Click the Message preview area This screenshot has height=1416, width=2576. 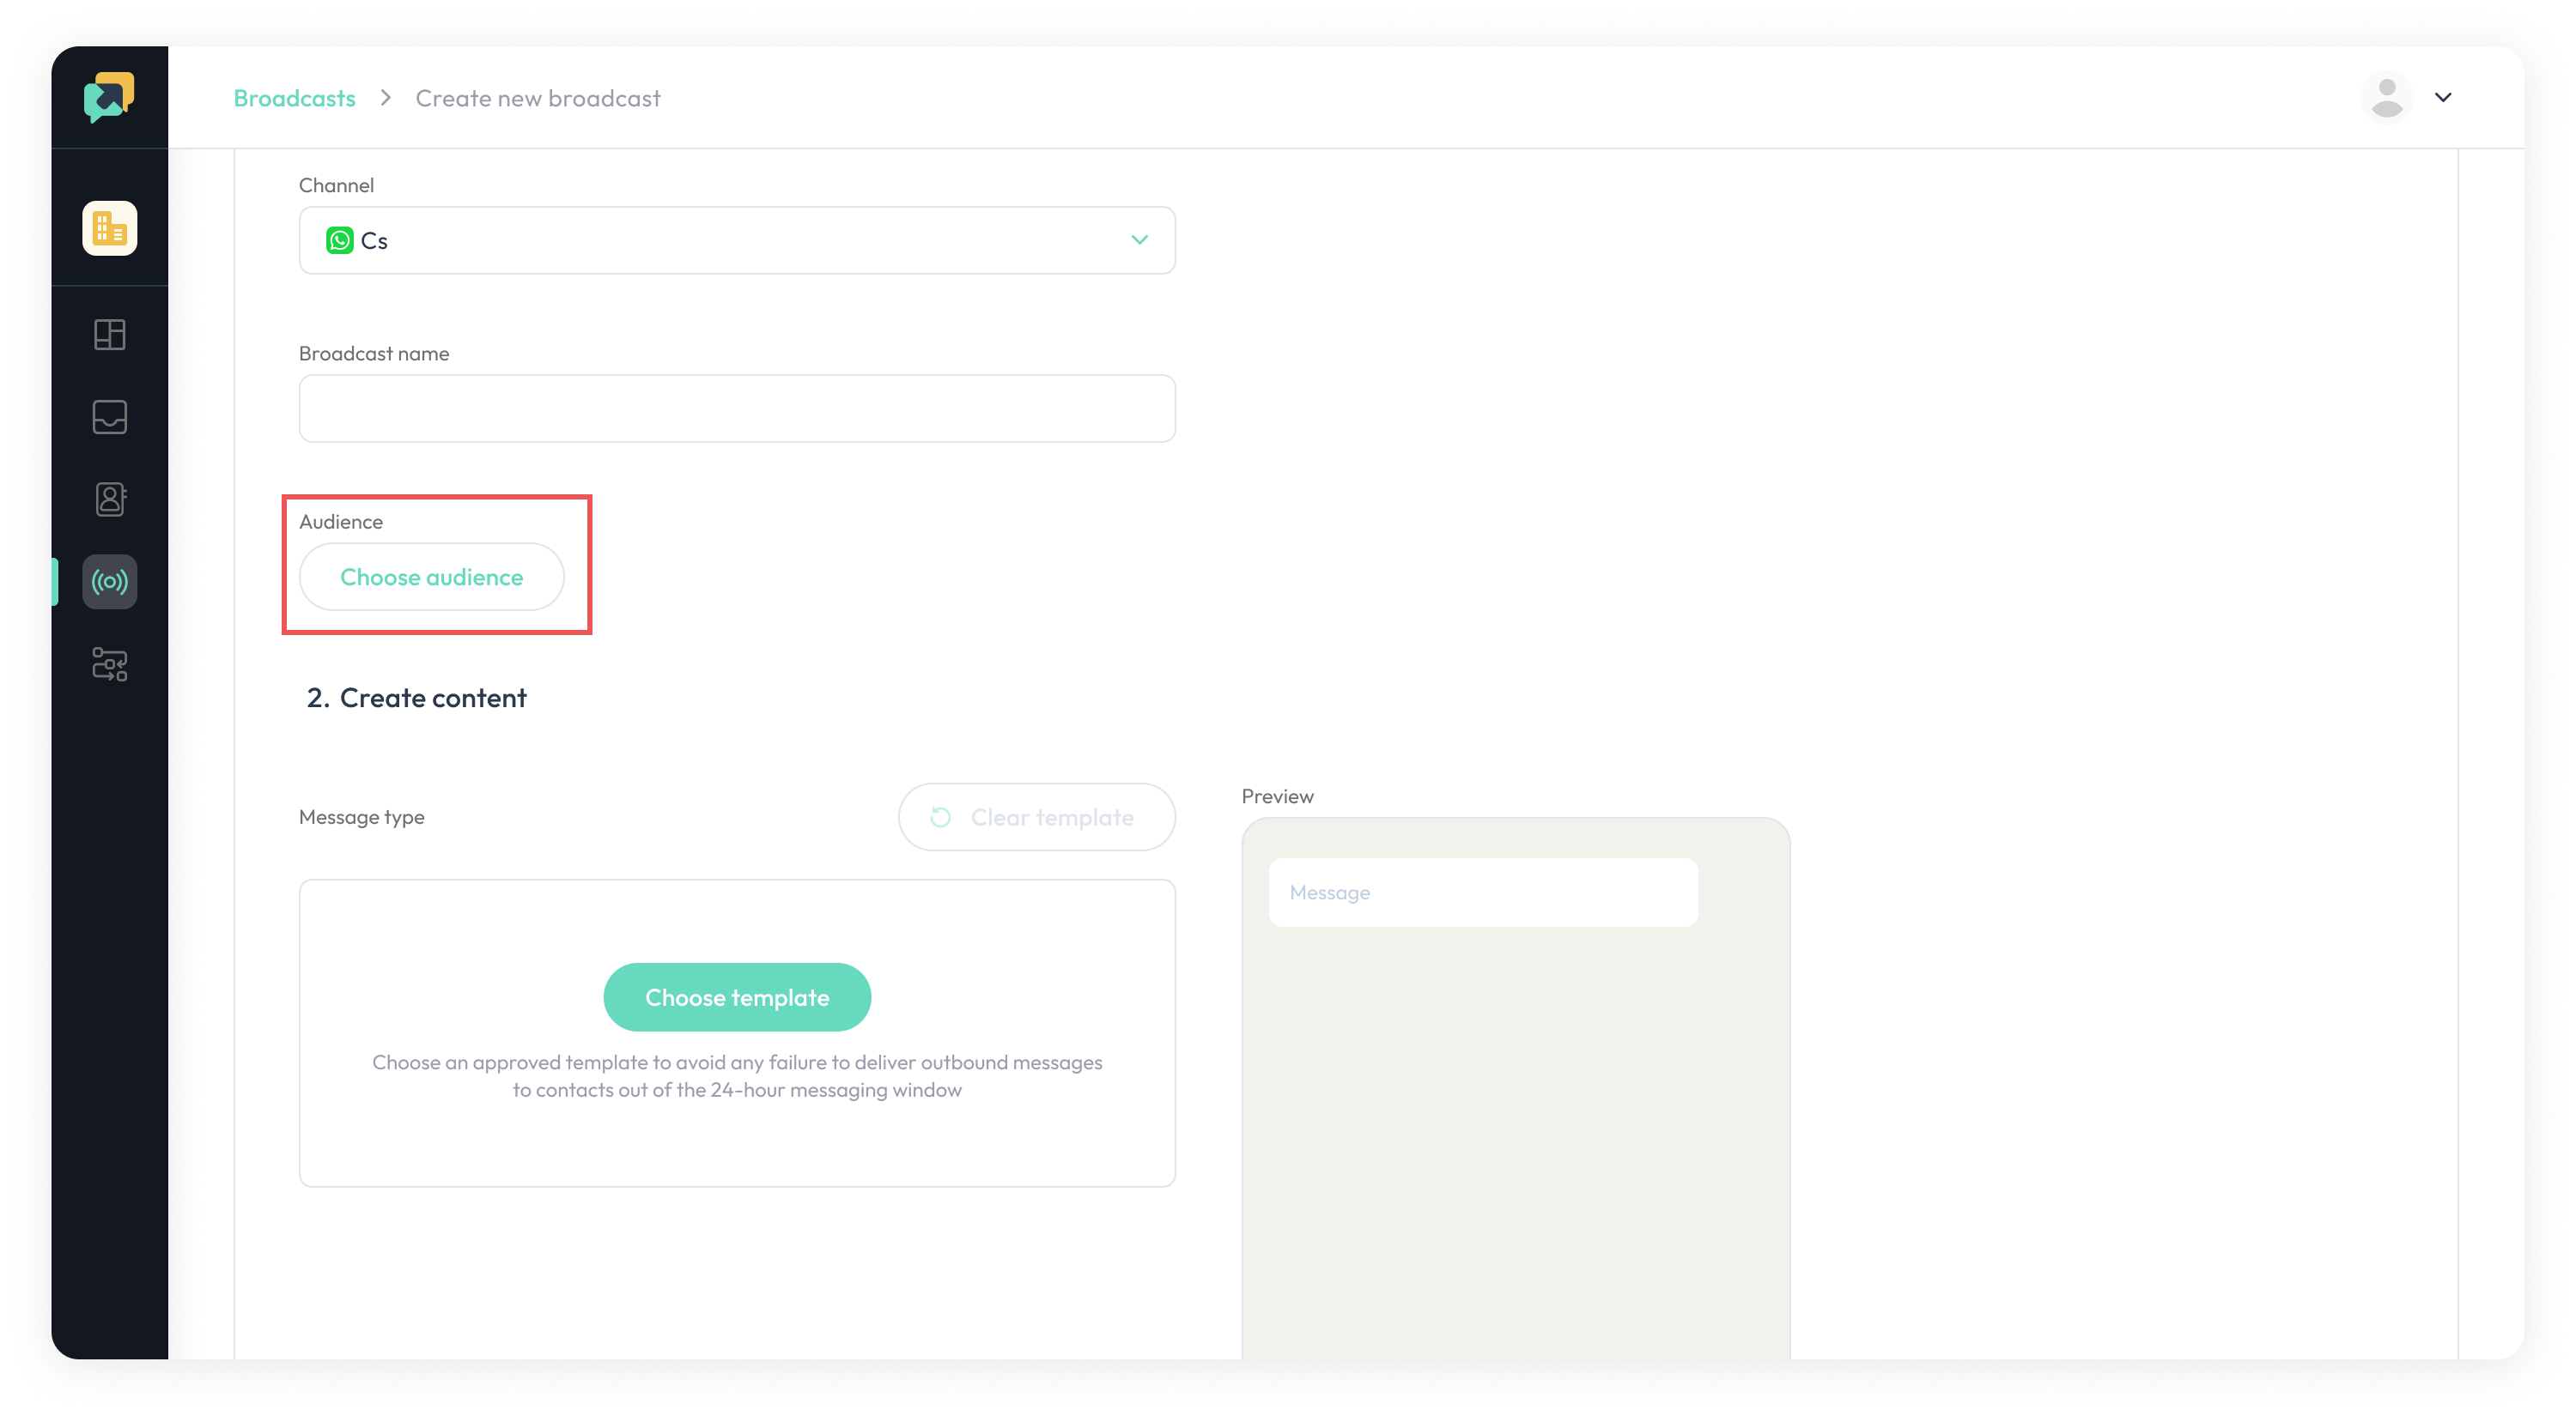[1482, 891]
